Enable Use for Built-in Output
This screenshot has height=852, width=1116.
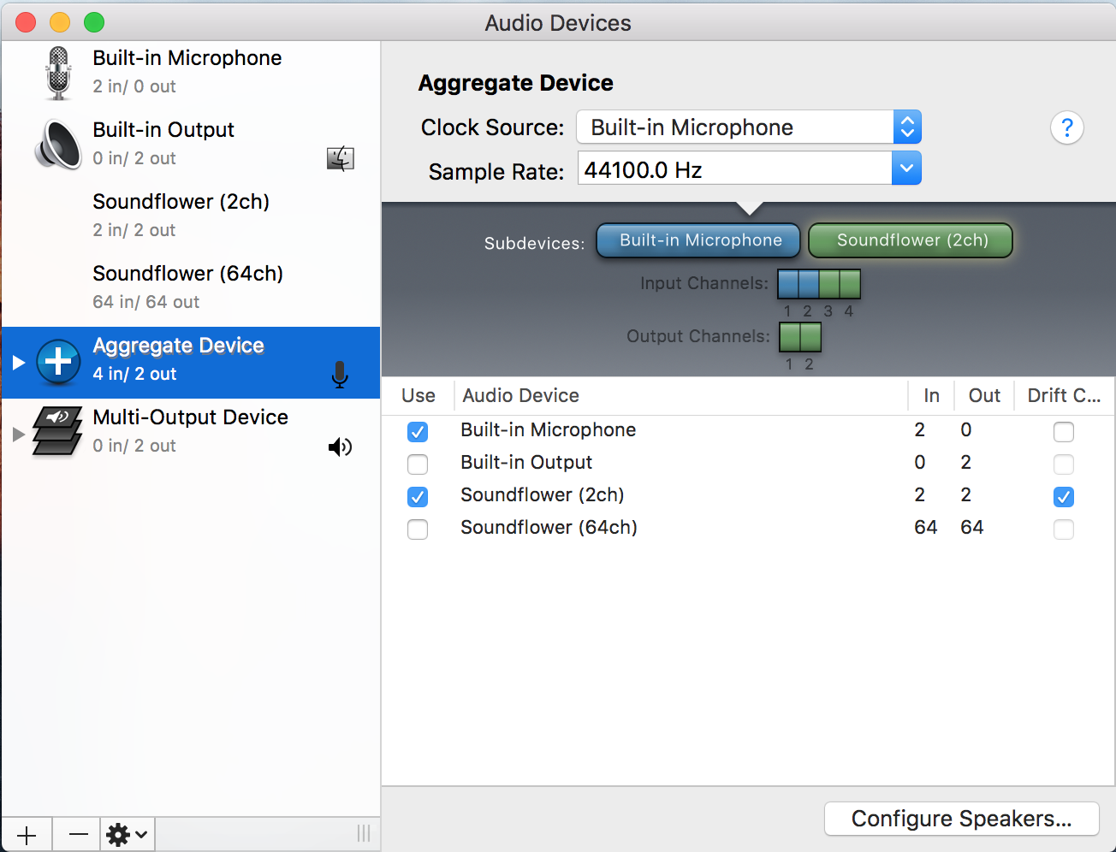pyautogui.click(x=418, y=464)
